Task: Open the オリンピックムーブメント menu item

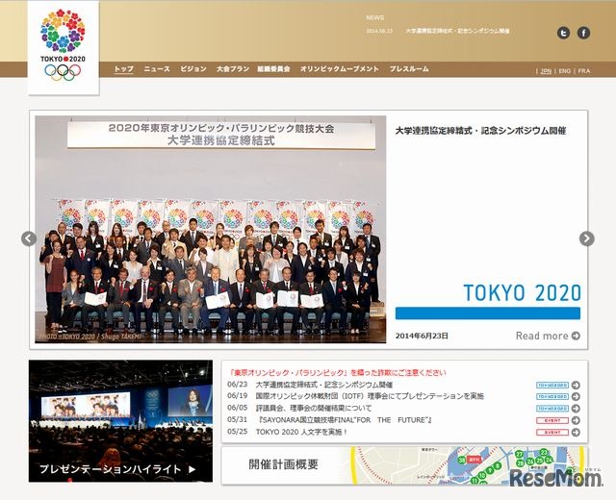Action: pos(340,69)
